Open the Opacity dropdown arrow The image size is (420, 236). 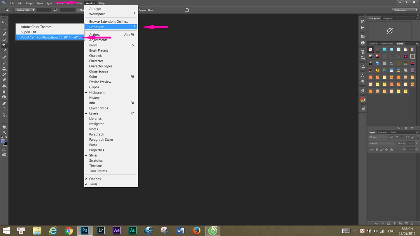pyautogui.click(x=416, y=143)
